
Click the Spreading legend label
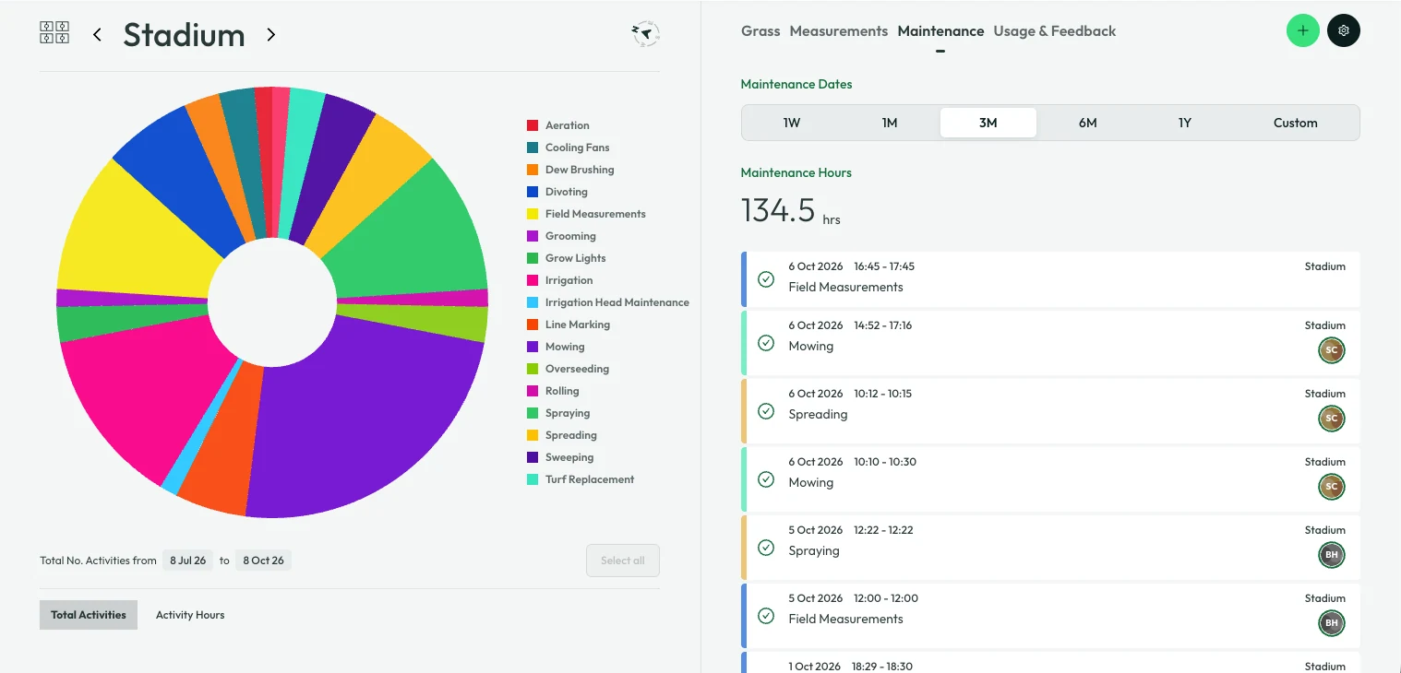click(571, 435)
